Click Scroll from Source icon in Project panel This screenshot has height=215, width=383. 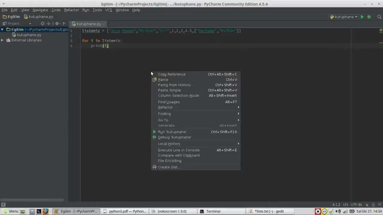[x=42, y=24]
